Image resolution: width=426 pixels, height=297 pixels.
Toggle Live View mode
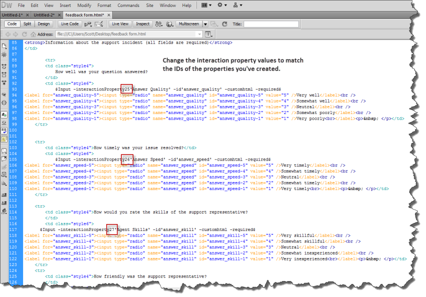(120, 24)
